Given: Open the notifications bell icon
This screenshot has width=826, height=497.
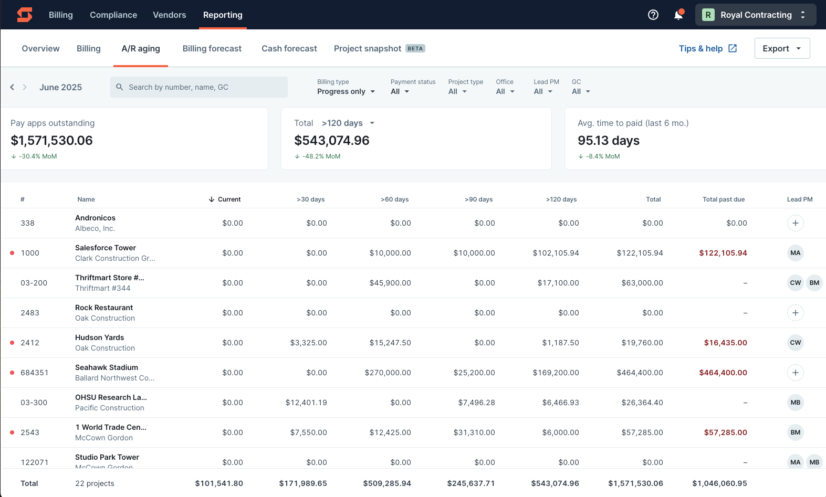Looking at the screenshot, I should pyautogui.click(x=678, y=15).
